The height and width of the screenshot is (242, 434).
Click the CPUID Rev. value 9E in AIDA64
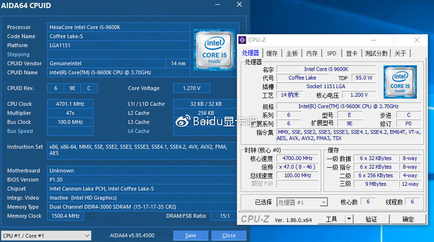click(x=72, y=88)
